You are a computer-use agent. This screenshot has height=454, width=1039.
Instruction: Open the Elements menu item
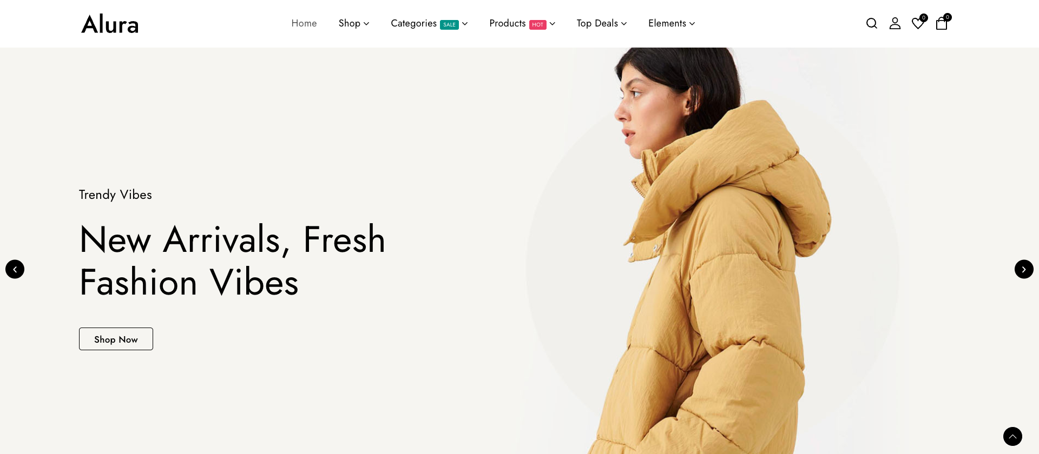pyautogui.click(x=667, y=23)
